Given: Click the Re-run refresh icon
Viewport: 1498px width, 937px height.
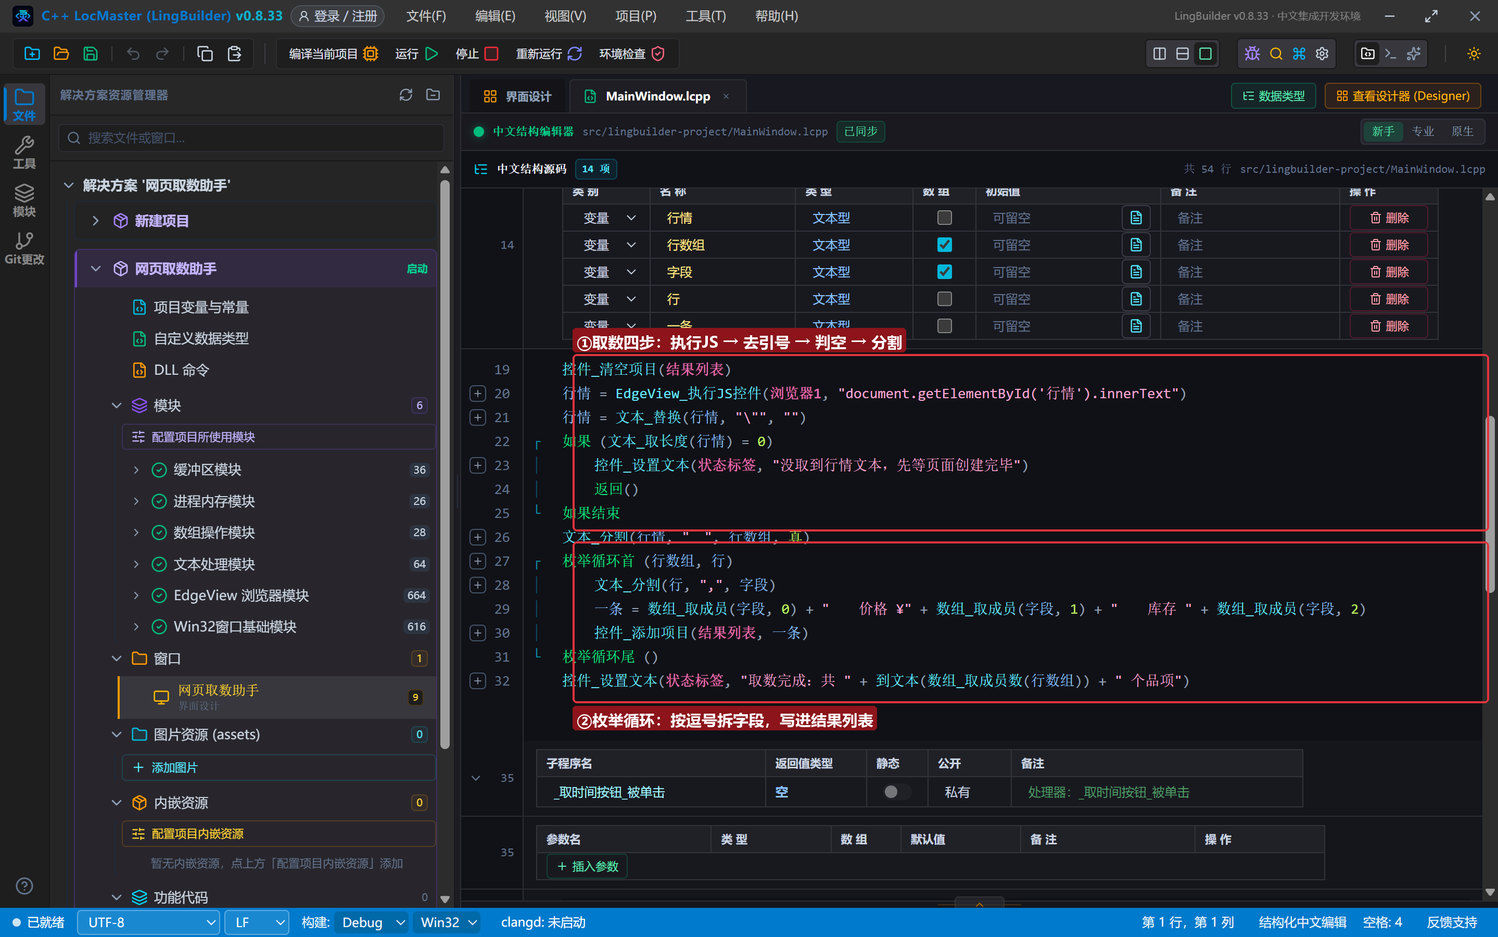Looking at the screenshot, I should tap(575, 54).
